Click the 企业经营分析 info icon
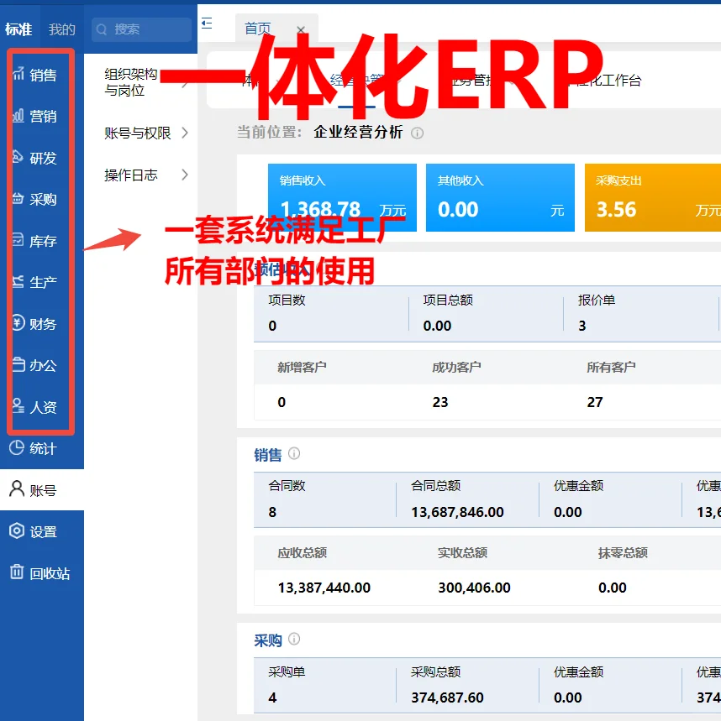 (418, 131)
